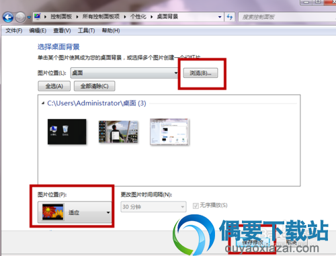Open the 帮助(H) menu
The width and height of the screenshot is (336, 256).
click(111, 30)
